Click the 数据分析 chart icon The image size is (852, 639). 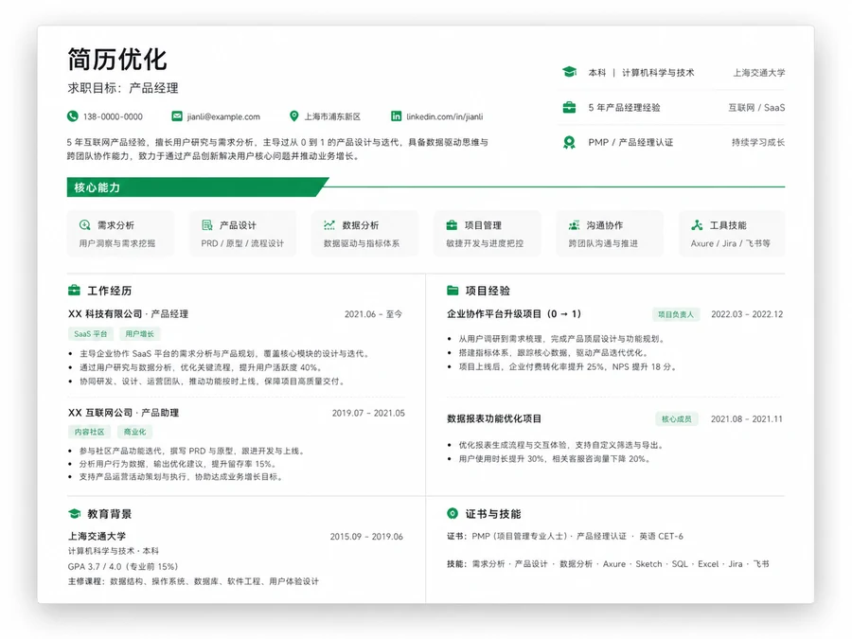pyautogui.click(x=329, y=225)
